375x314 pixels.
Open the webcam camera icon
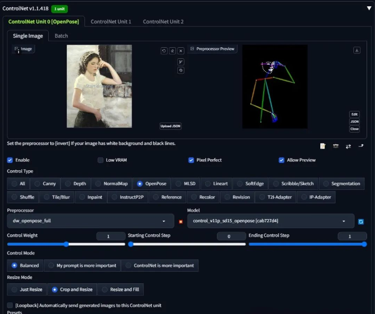point(336,146)
